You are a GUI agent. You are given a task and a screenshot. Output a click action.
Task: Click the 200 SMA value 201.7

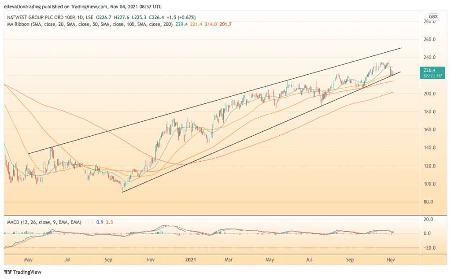coord(225,25)
